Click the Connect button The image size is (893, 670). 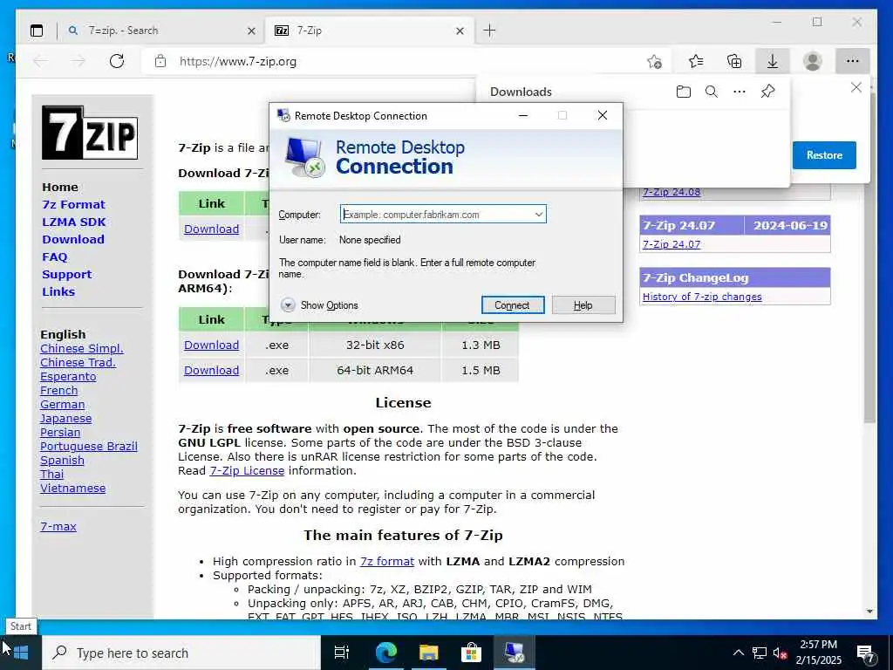click(512, 305)
